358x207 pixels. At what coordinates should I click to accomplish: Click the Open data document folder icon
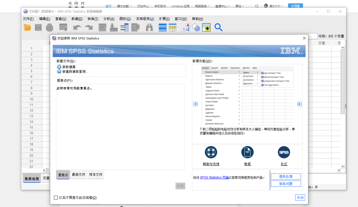(27, 28)
